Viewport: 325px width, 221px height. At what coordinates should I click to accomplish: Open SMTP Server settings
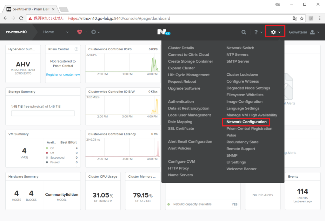[237, 61]
